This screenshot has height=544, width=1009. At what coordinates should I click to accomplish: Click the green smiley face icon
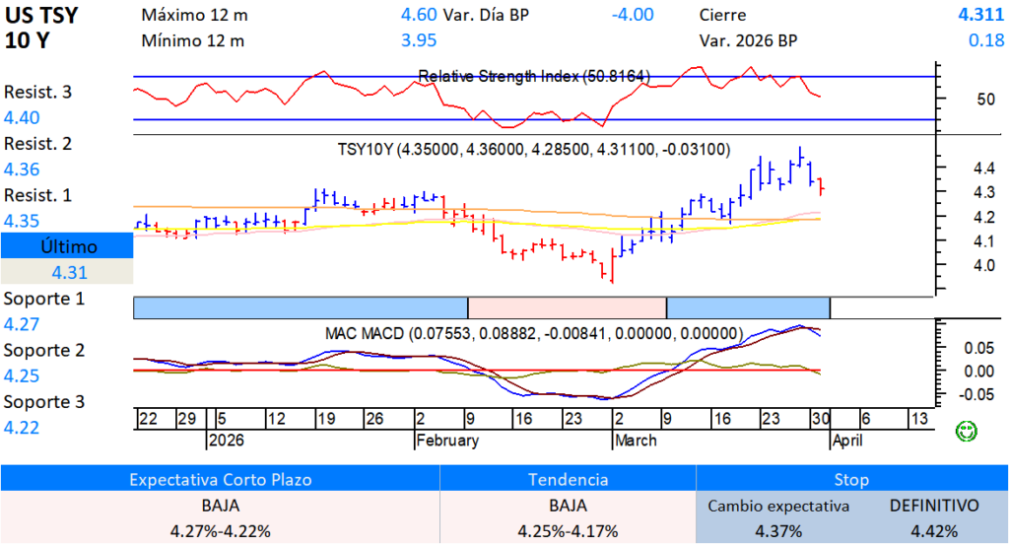969,431
